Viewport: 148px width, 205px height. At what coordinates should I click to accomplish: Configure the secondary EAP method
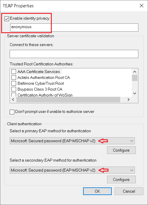[121, 179]
